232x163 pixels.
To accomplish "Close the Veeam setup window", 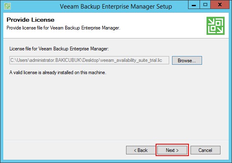I will point(220,5).
